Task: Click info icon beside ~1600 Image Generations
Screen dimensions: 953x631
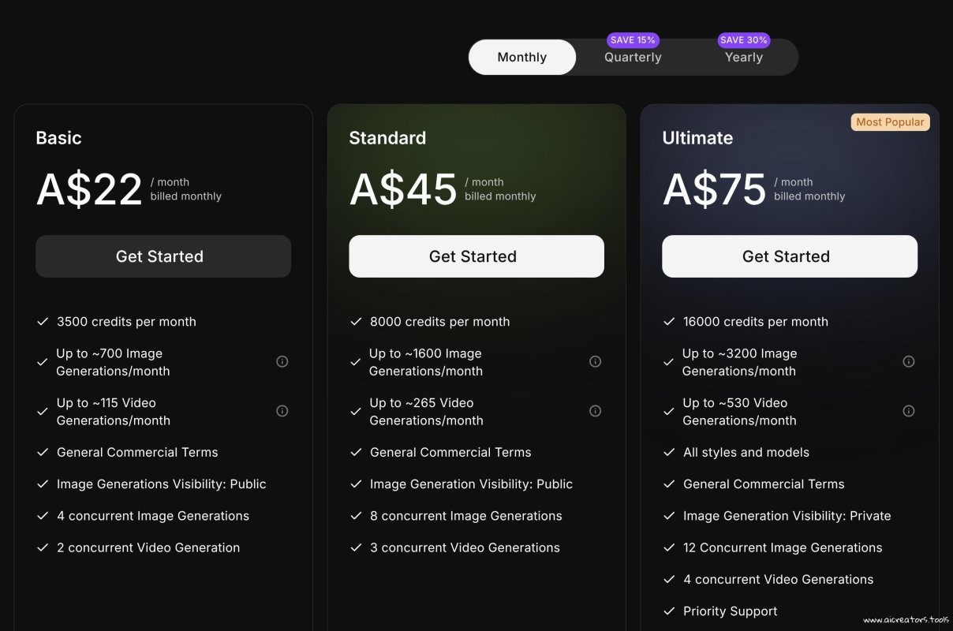Action: click(x=595, y=362)
